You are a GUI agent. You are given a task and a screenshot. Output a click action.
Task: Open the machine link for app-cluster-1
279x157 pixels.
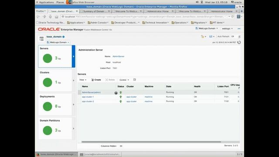click(x=148, y=97)
